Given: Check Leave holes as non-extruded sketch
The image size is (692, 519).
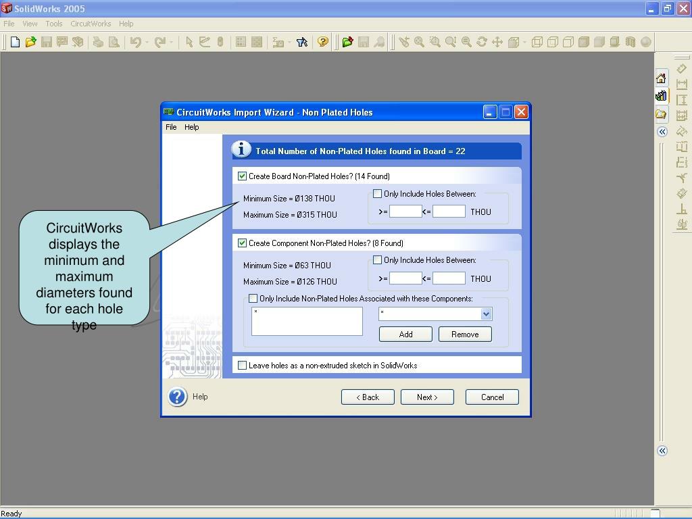Looking at the screenshot, I should coord(243,365).
